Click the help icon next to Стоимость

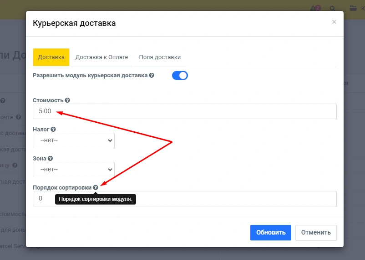coord(67,100)
